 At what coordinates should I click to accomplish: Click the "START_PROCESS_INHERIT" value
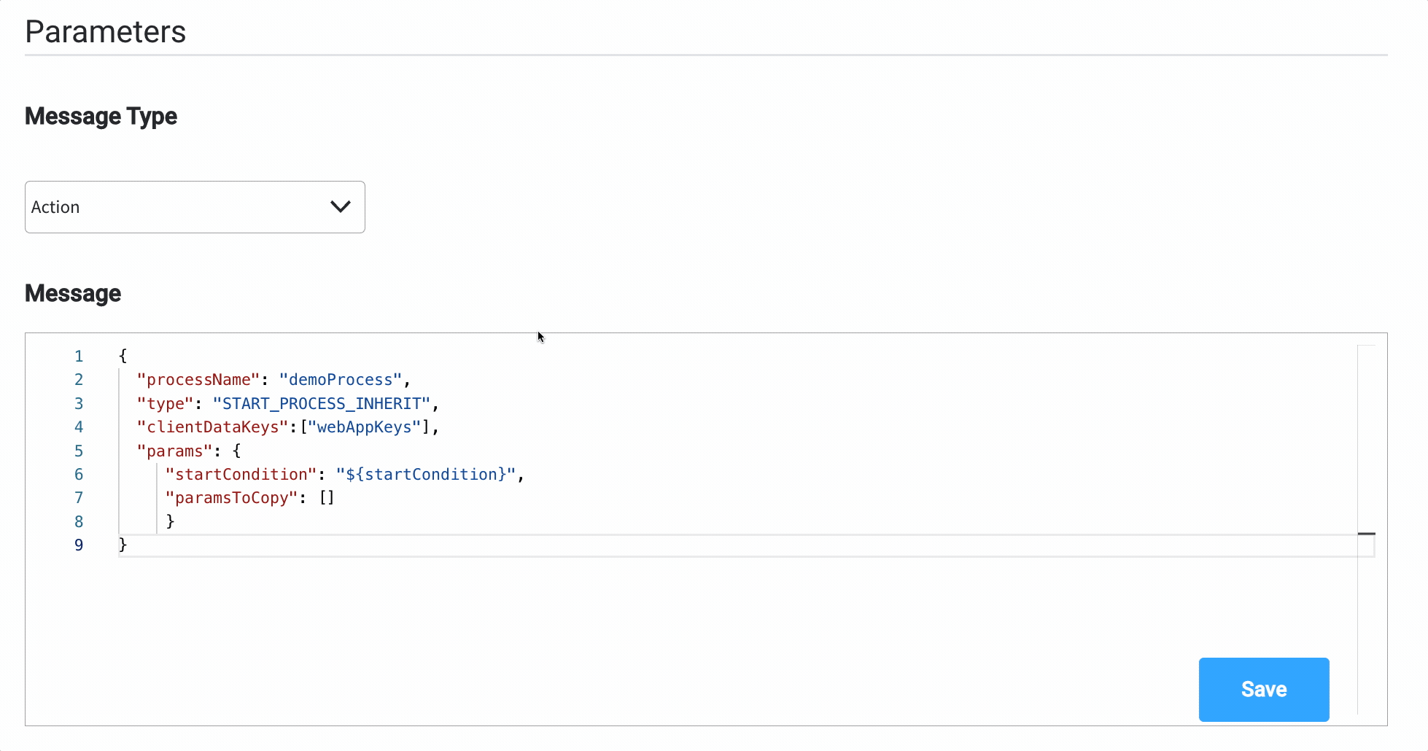point(322,404)
